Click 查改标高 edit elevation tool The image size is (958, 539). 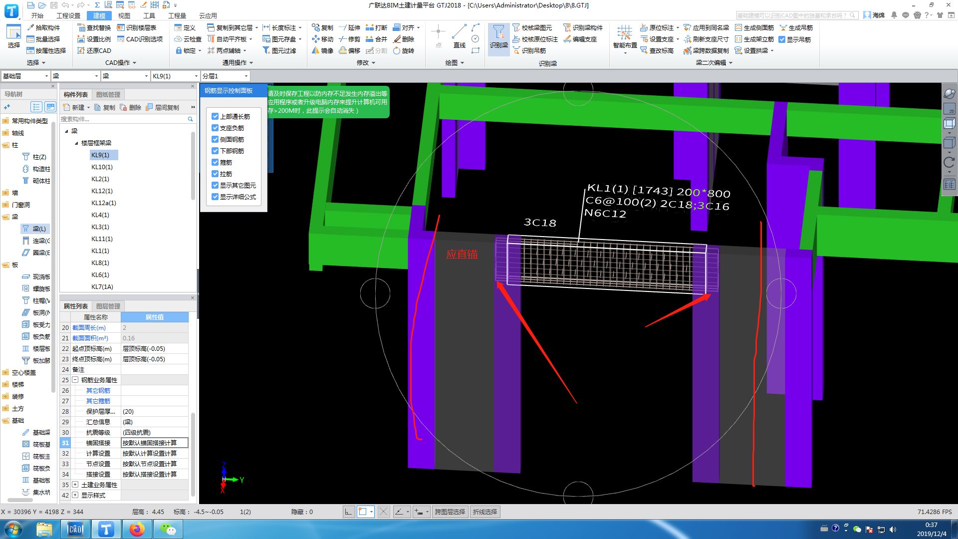(x=657, y=50)
